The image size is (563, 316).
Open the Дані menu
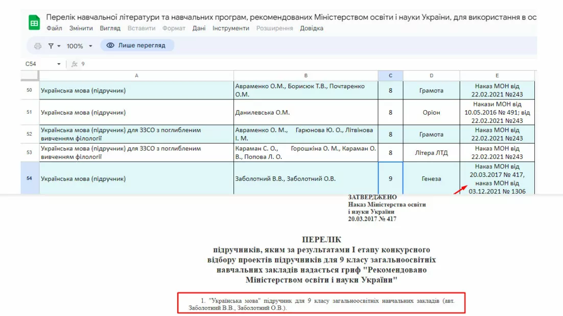pos(199,29)
